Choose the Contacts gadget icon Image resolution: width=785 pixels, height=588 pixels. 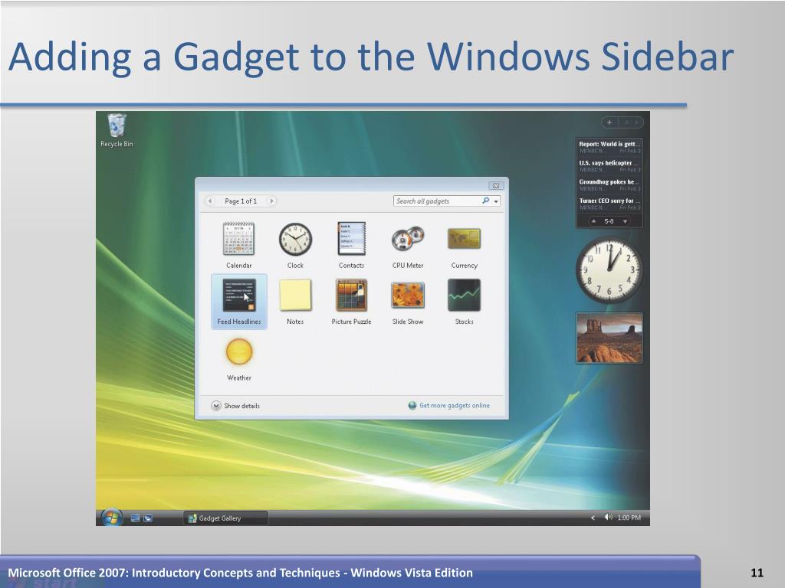(x=351, y=239)
